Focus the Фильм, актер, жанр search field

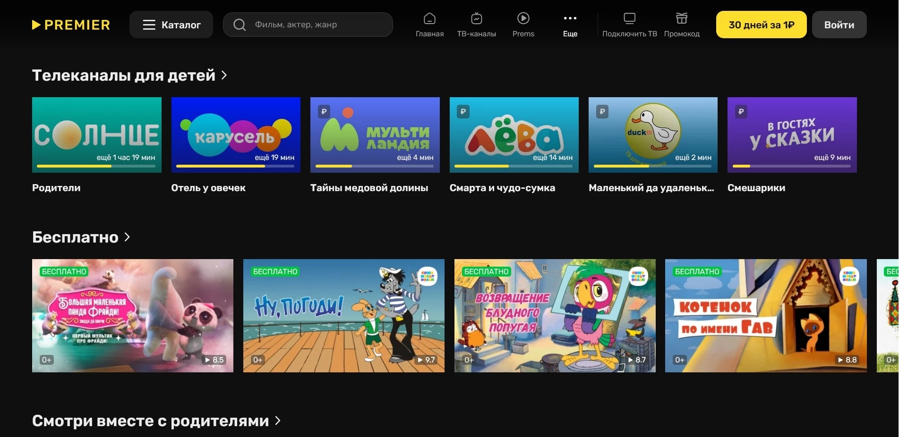317,25
